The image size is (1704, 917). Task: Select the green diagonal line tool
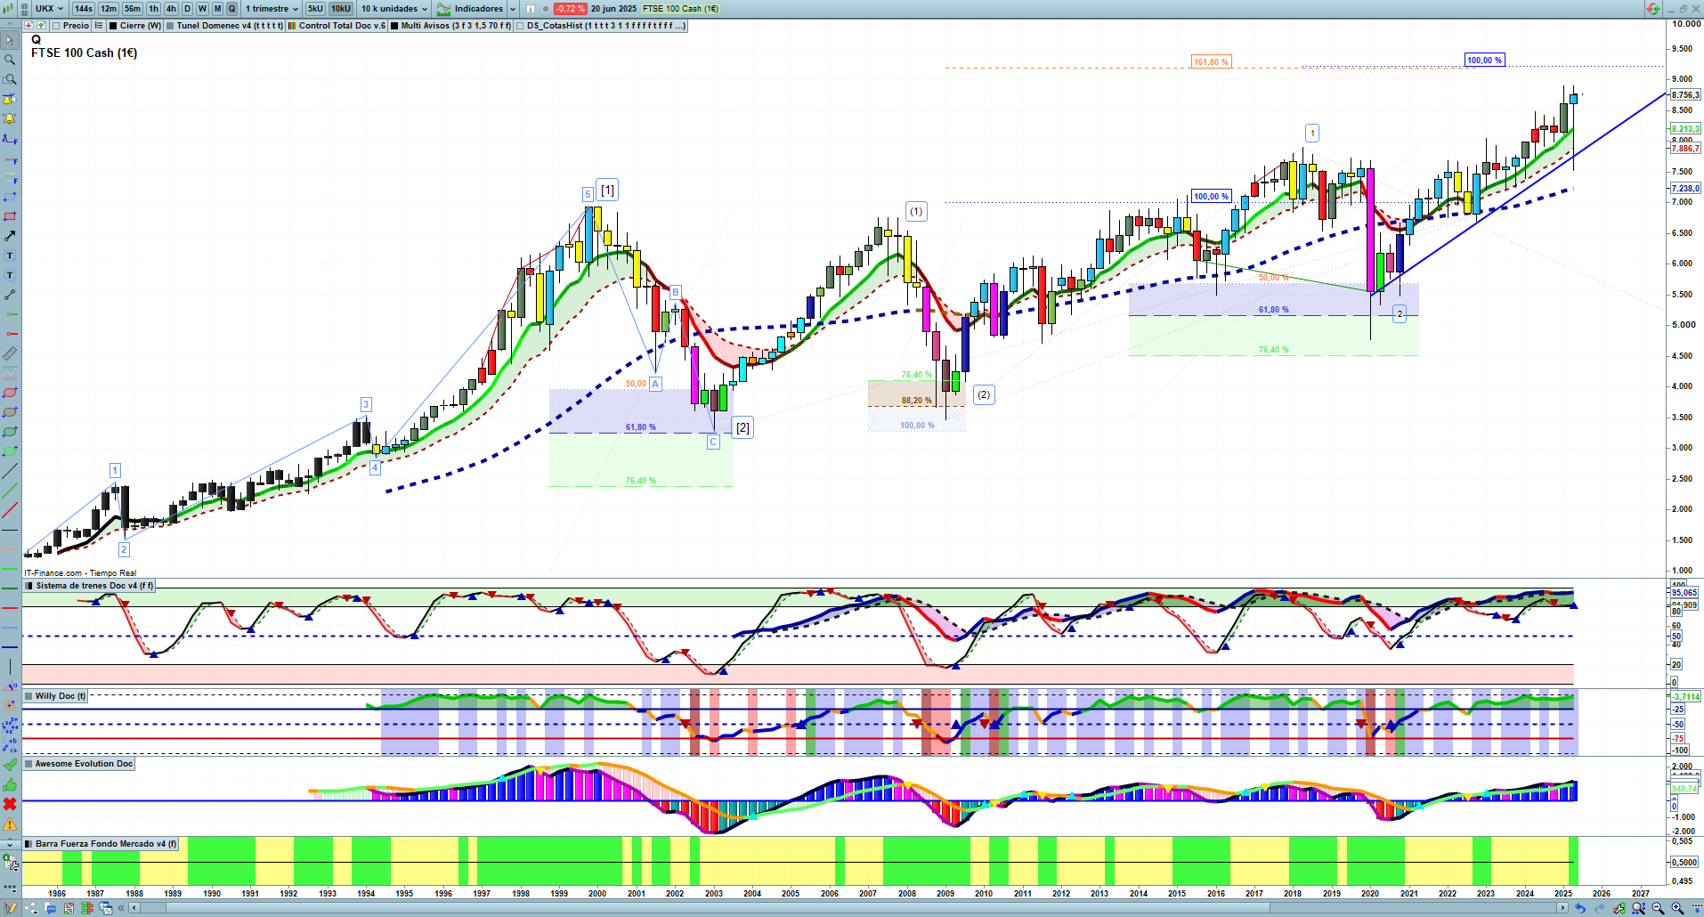click(10, 491)
